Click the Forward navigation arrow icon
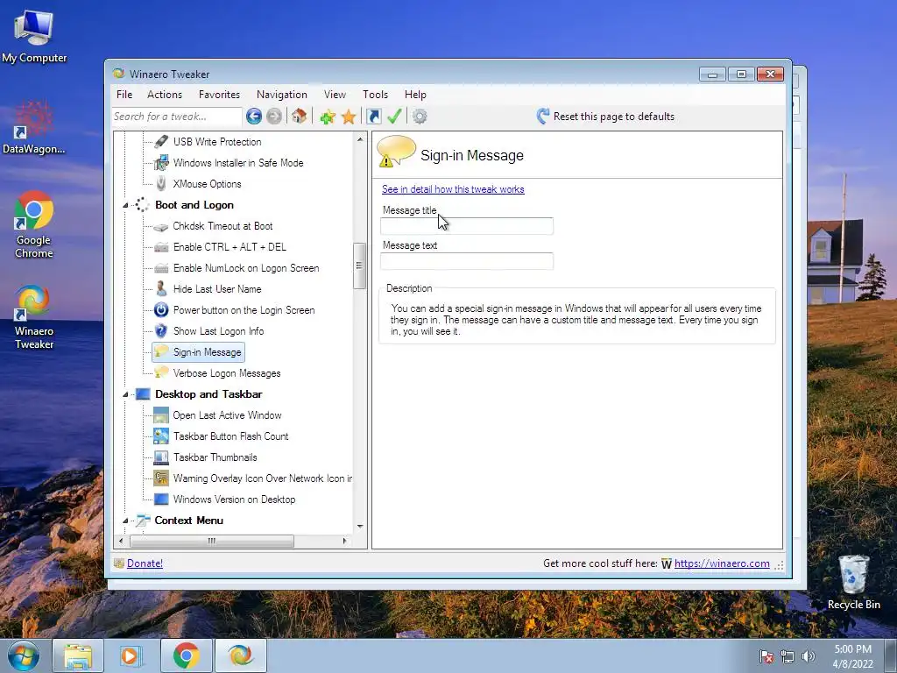This screenshot has height=673, width=897. click(x=274, y=117)
